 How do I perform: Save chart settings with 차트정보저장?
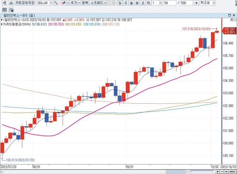click(x=25, y=3)
